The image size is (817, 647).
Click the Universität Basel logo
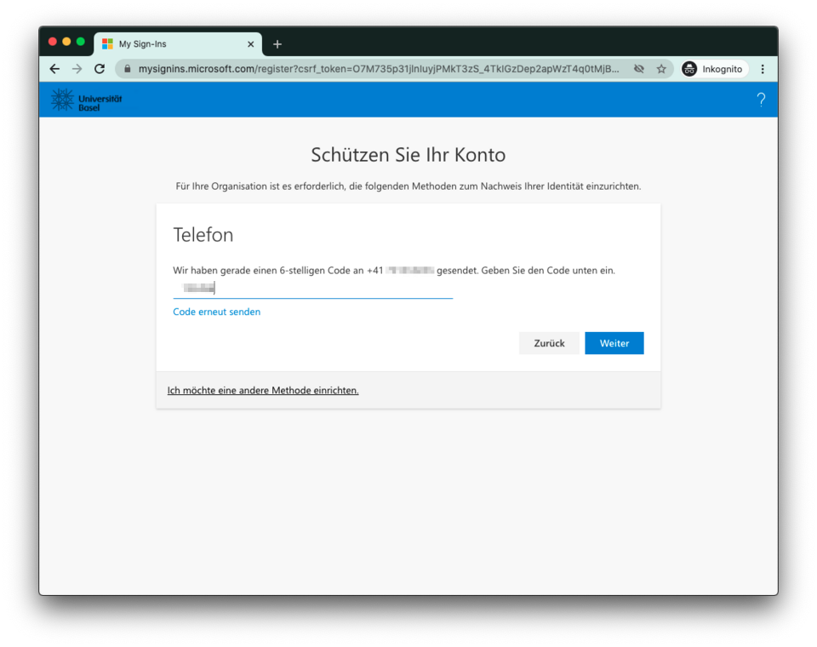click(87, 100)
